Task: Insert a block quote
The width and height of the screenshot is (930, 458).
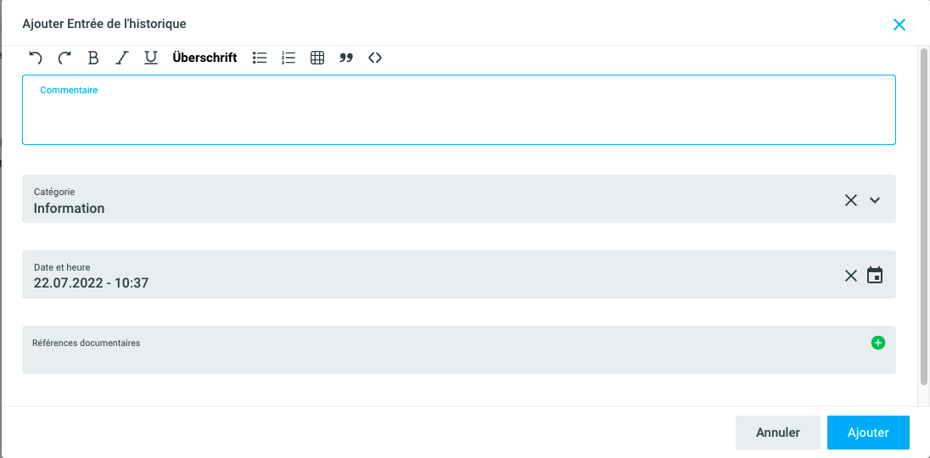Action: point(346,58)
